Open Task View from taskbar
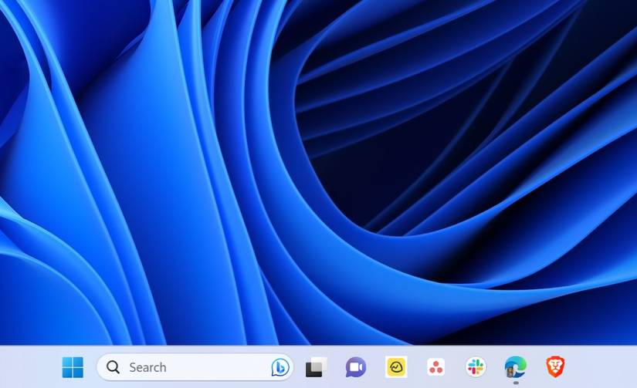Viewport: 637px width, 388px height. (x=316, y=367)
